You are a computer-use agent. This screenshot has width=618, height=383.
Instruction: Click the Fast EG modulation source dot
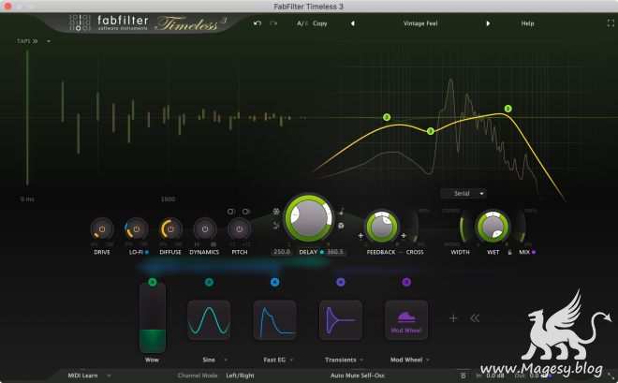pos(275,282)
